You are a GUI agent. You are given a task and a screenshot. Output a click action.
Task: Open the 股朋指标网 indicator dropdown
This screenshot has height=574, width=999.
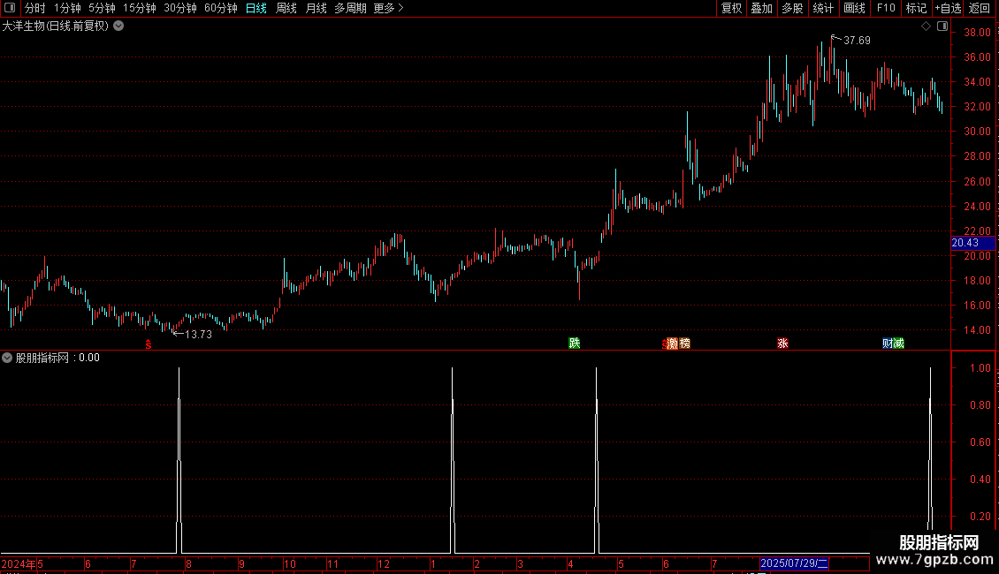point(7,358)
